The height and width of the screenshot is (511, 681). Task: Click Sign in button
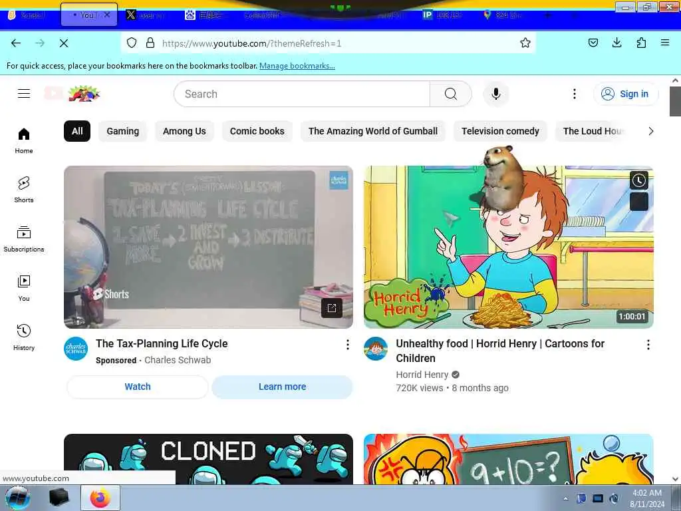[626, 94]
